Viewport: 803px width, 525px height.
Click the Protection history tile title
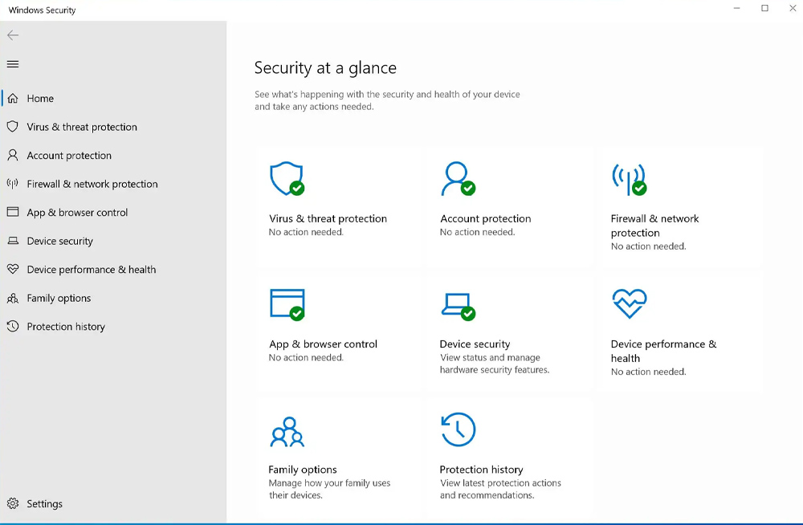pyautogui.click(x=481, y=470)
